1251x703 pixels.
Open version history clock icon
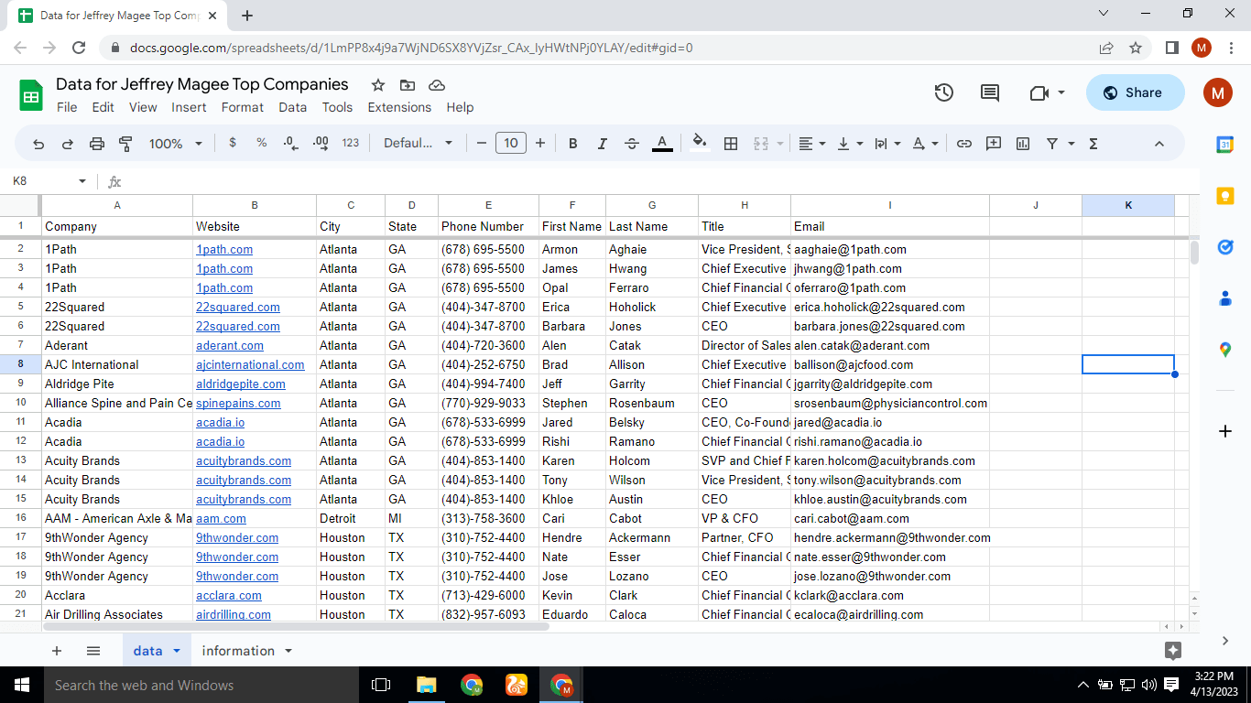[944, 92]
